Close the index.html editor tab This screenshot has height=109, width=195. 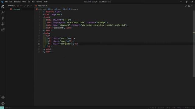click(47, 6)
